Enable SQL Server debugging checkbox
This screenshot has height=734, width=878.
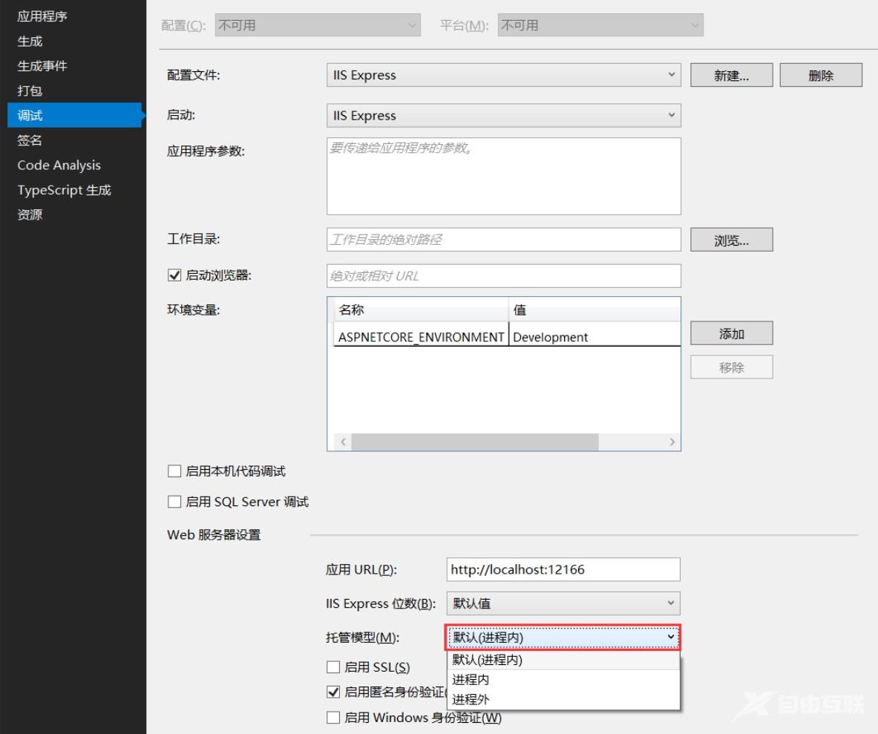(174, 502)
